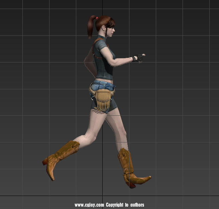Click the red heel of rear boot
Screen dimensions: 219x209
pos(45,162)
